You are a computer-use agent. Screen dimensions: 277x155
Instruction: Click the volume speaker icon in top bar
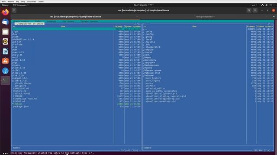click(x=267, y=5)
